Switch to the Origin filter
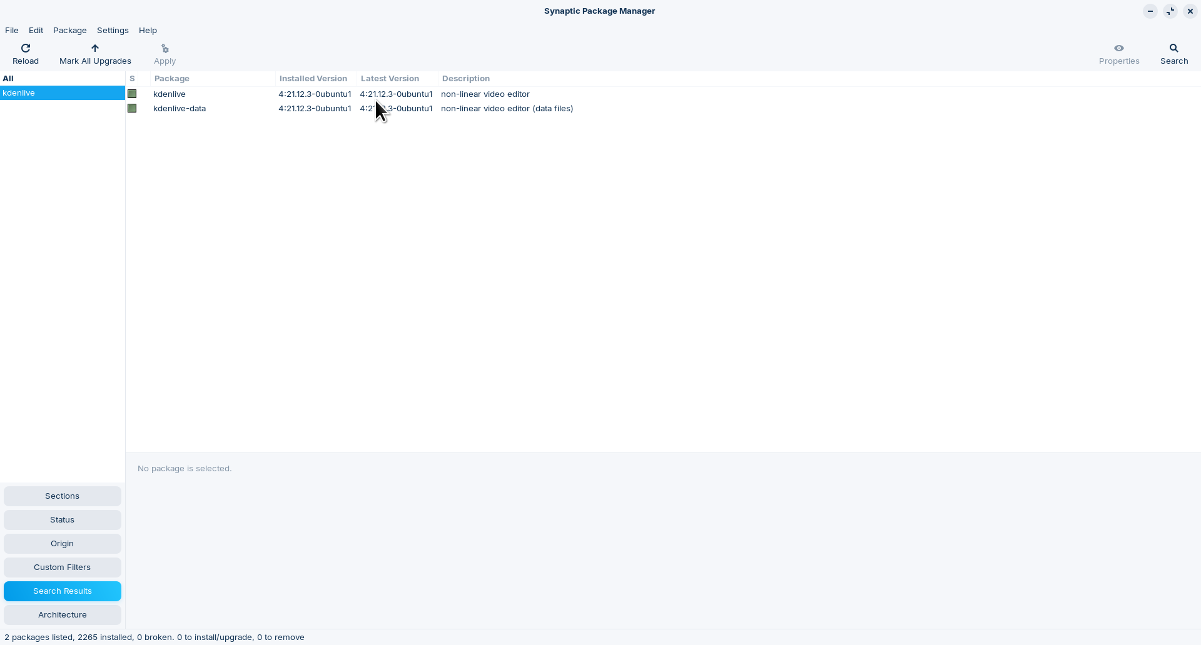The height and width of the screenshot is (645, 1201). [x=63, y=544]
